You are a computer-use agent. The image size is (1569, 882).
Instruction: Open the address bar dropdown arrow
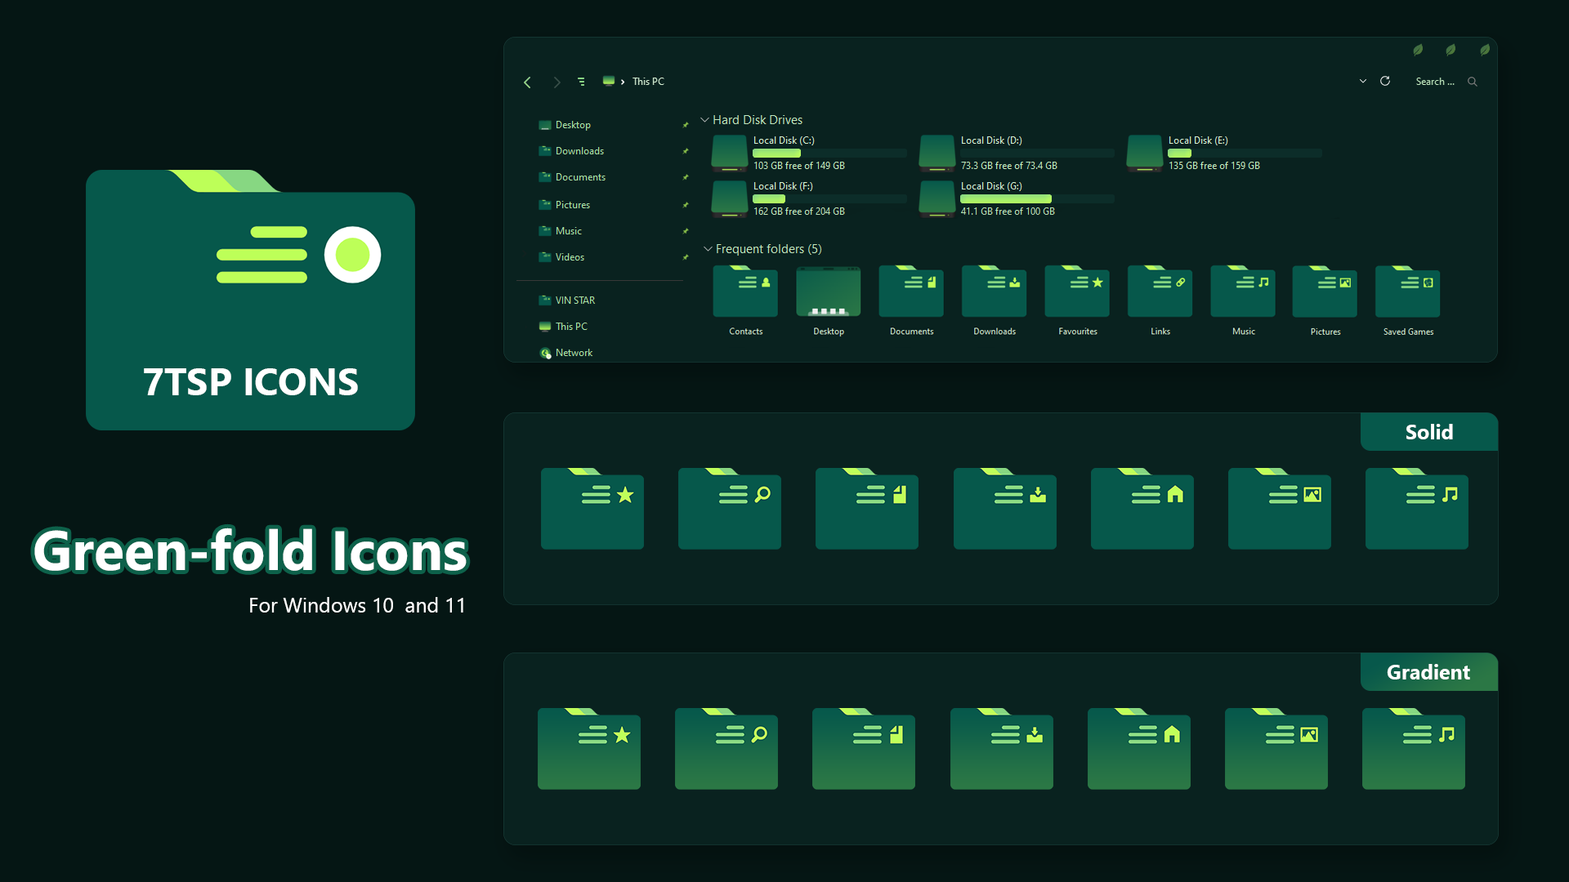point(1362,81)
